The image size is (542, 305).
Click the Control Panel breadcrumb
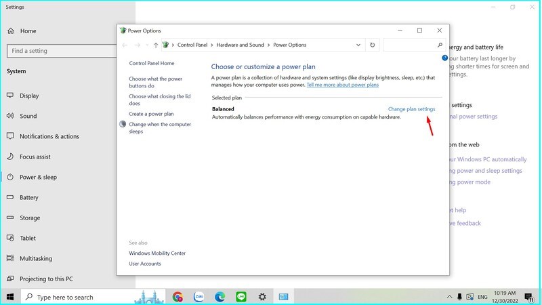192,45
